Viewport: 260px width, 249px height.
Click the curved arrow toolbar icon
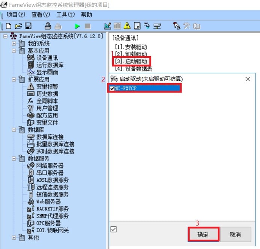click(147, 26)
